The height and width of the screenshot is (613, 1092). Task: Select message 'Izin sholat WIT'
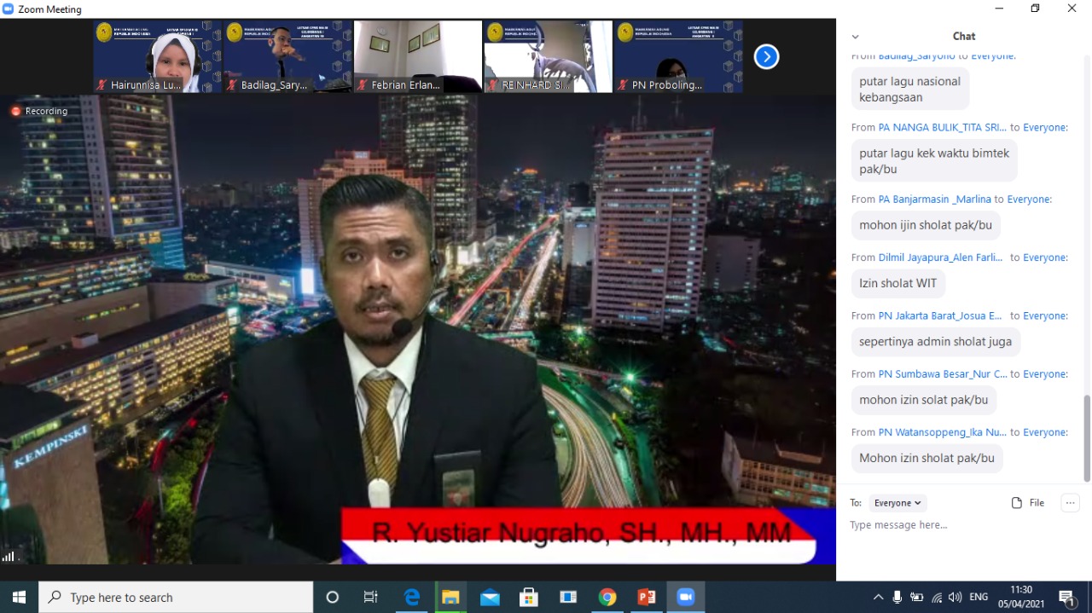click(897, 283)
